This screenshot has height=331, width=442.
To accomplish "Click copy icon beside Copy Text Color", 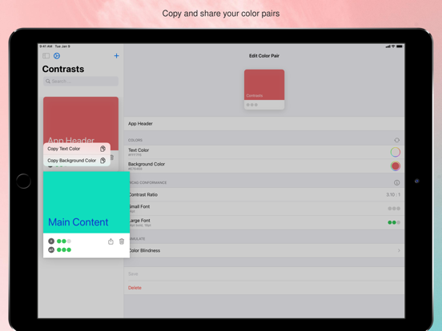I will [x=102, y=149].
